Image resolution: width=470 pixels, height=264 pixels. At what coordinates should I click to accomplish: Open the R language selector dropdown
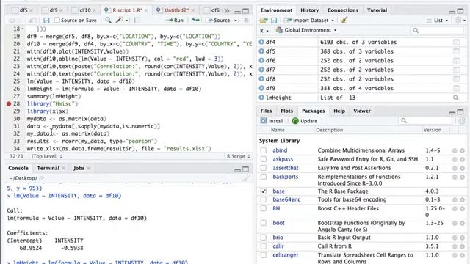click(264, 30)
